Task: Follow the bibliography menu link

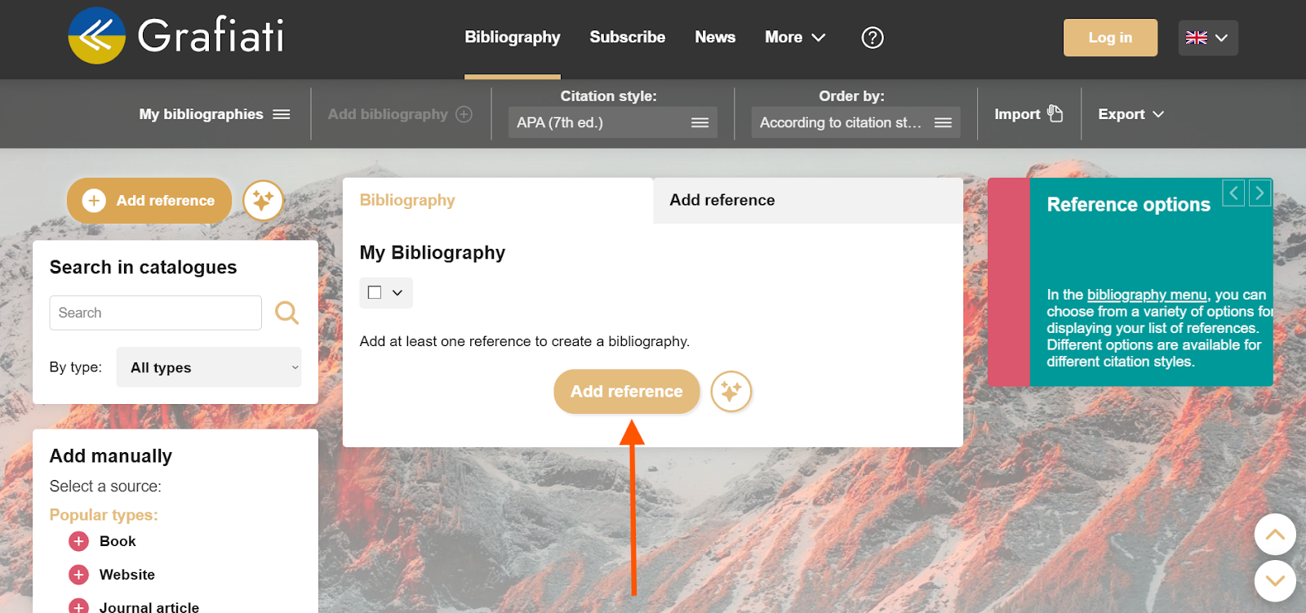Action: (1146, 295)
